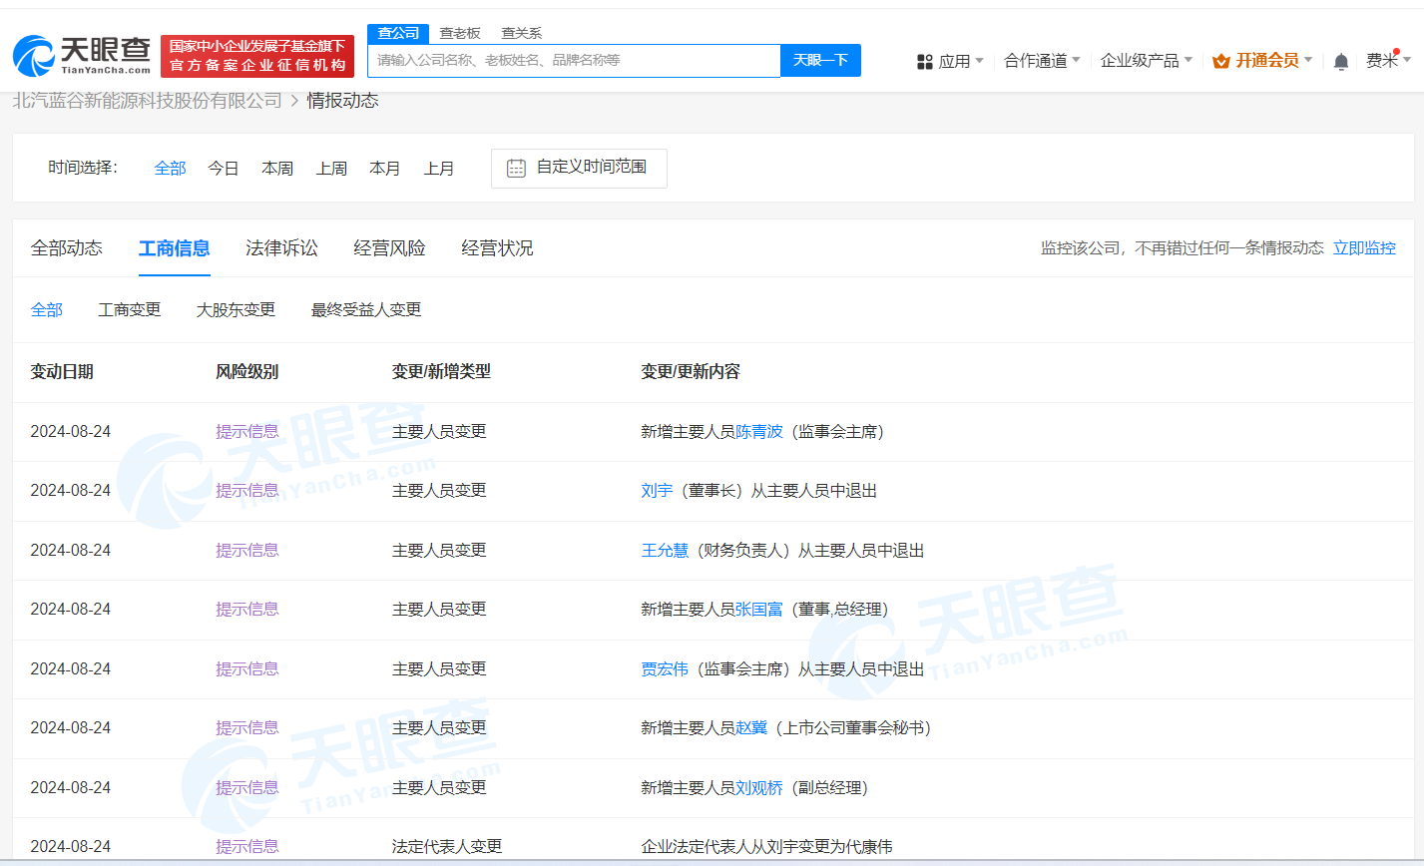Expand the 合作通道 dropdown
Screen dimensions: 1424x866
click(x=1041, y=60)
